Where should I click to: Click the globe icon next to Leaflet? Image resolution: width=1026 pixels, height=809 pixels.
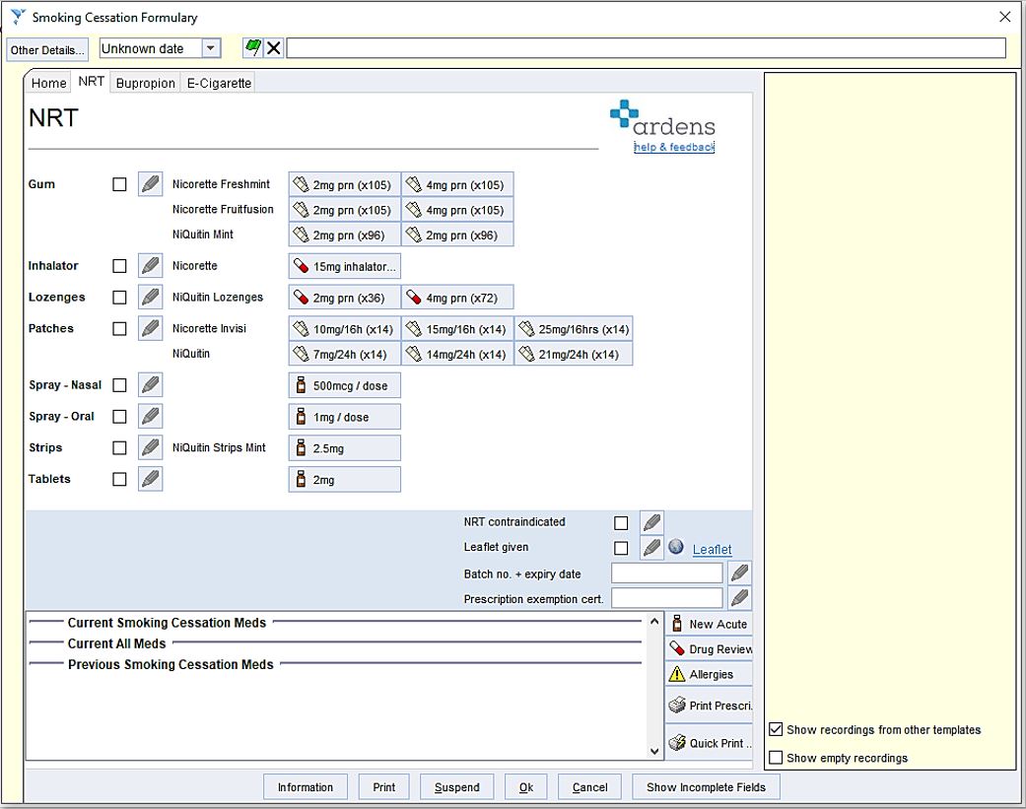[x=676, y=547]
